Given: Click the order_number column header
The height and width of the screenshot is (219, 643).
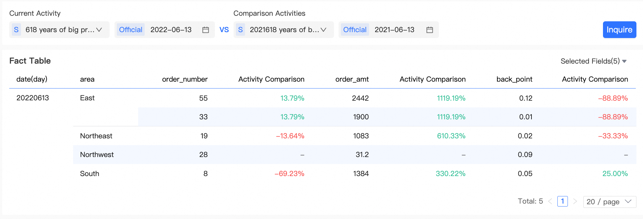Looking at the screenshot, I should (x=185, y=79).
